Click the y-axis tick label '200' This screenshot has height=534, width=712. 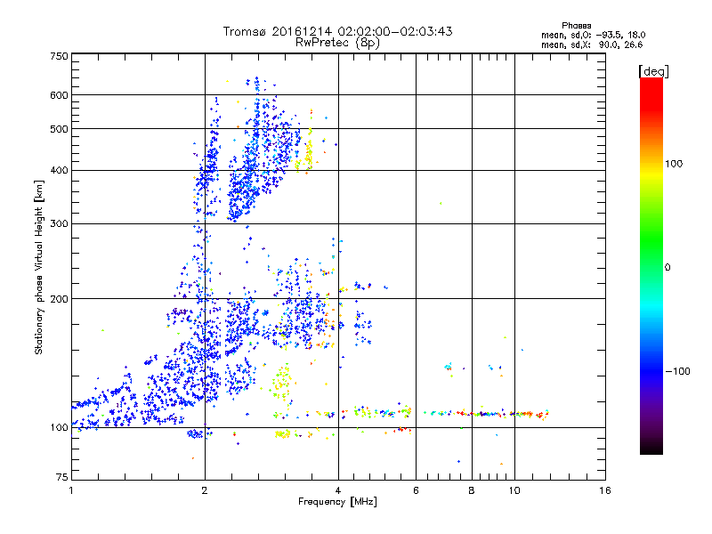pyautogui.click(x=60, y=299)
